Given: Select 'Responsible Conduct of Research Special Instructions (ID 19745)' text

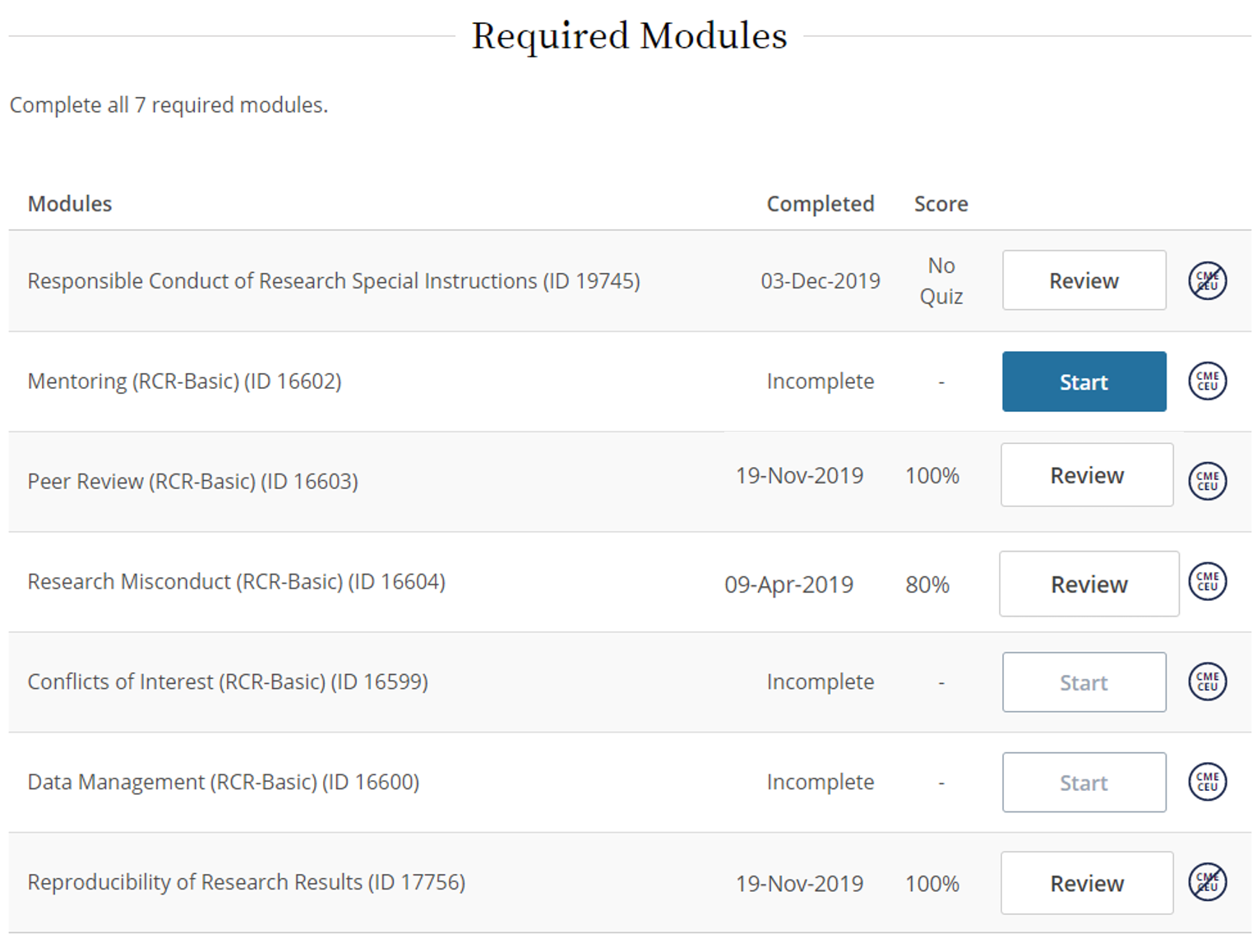Looking at the screenshot, I should point(334,281).
